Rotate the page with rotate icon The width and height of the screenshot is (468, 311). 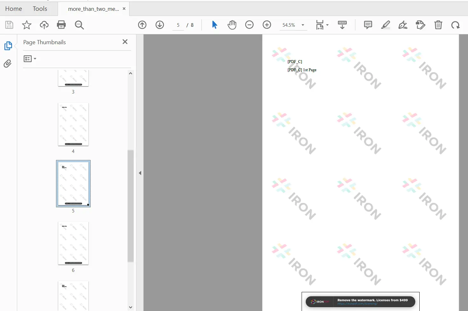(x=456, y=25)
